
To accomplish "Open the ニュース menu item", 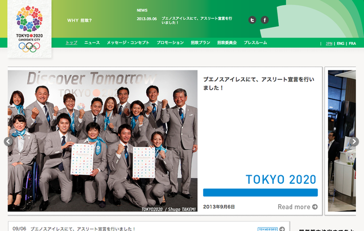I will click(92, 43).
